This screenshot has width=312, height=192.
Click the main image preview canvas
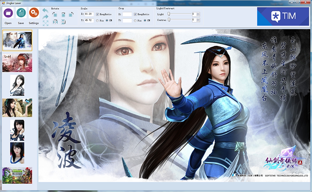click(x=174, y=105)
